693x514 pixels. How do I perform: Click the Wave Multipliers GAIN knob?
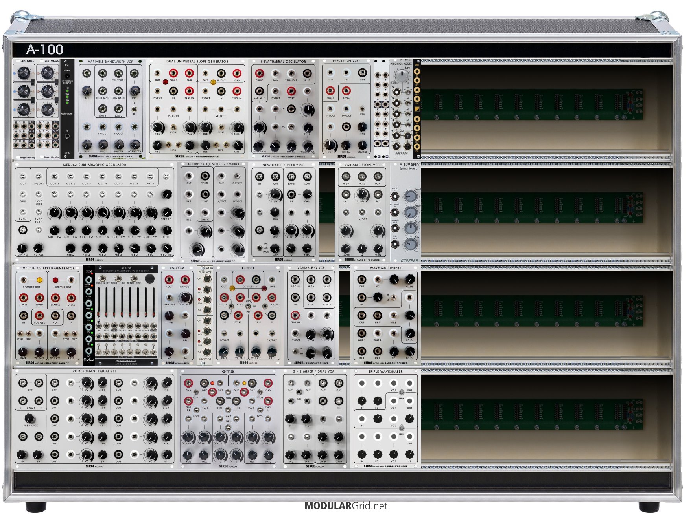[409, 279]
